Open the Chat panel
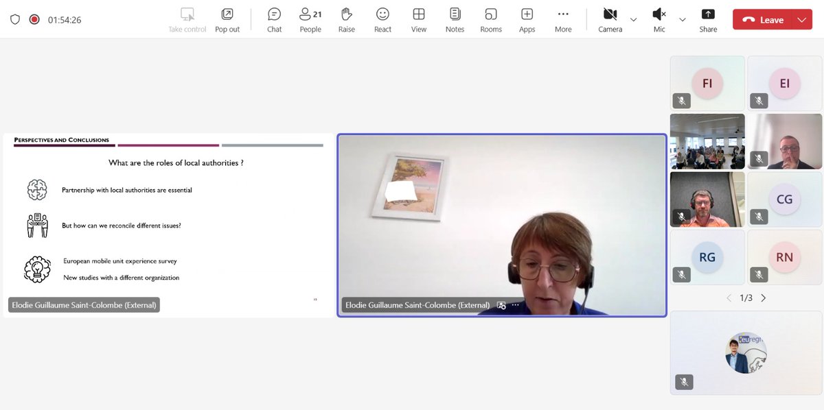 274,19
